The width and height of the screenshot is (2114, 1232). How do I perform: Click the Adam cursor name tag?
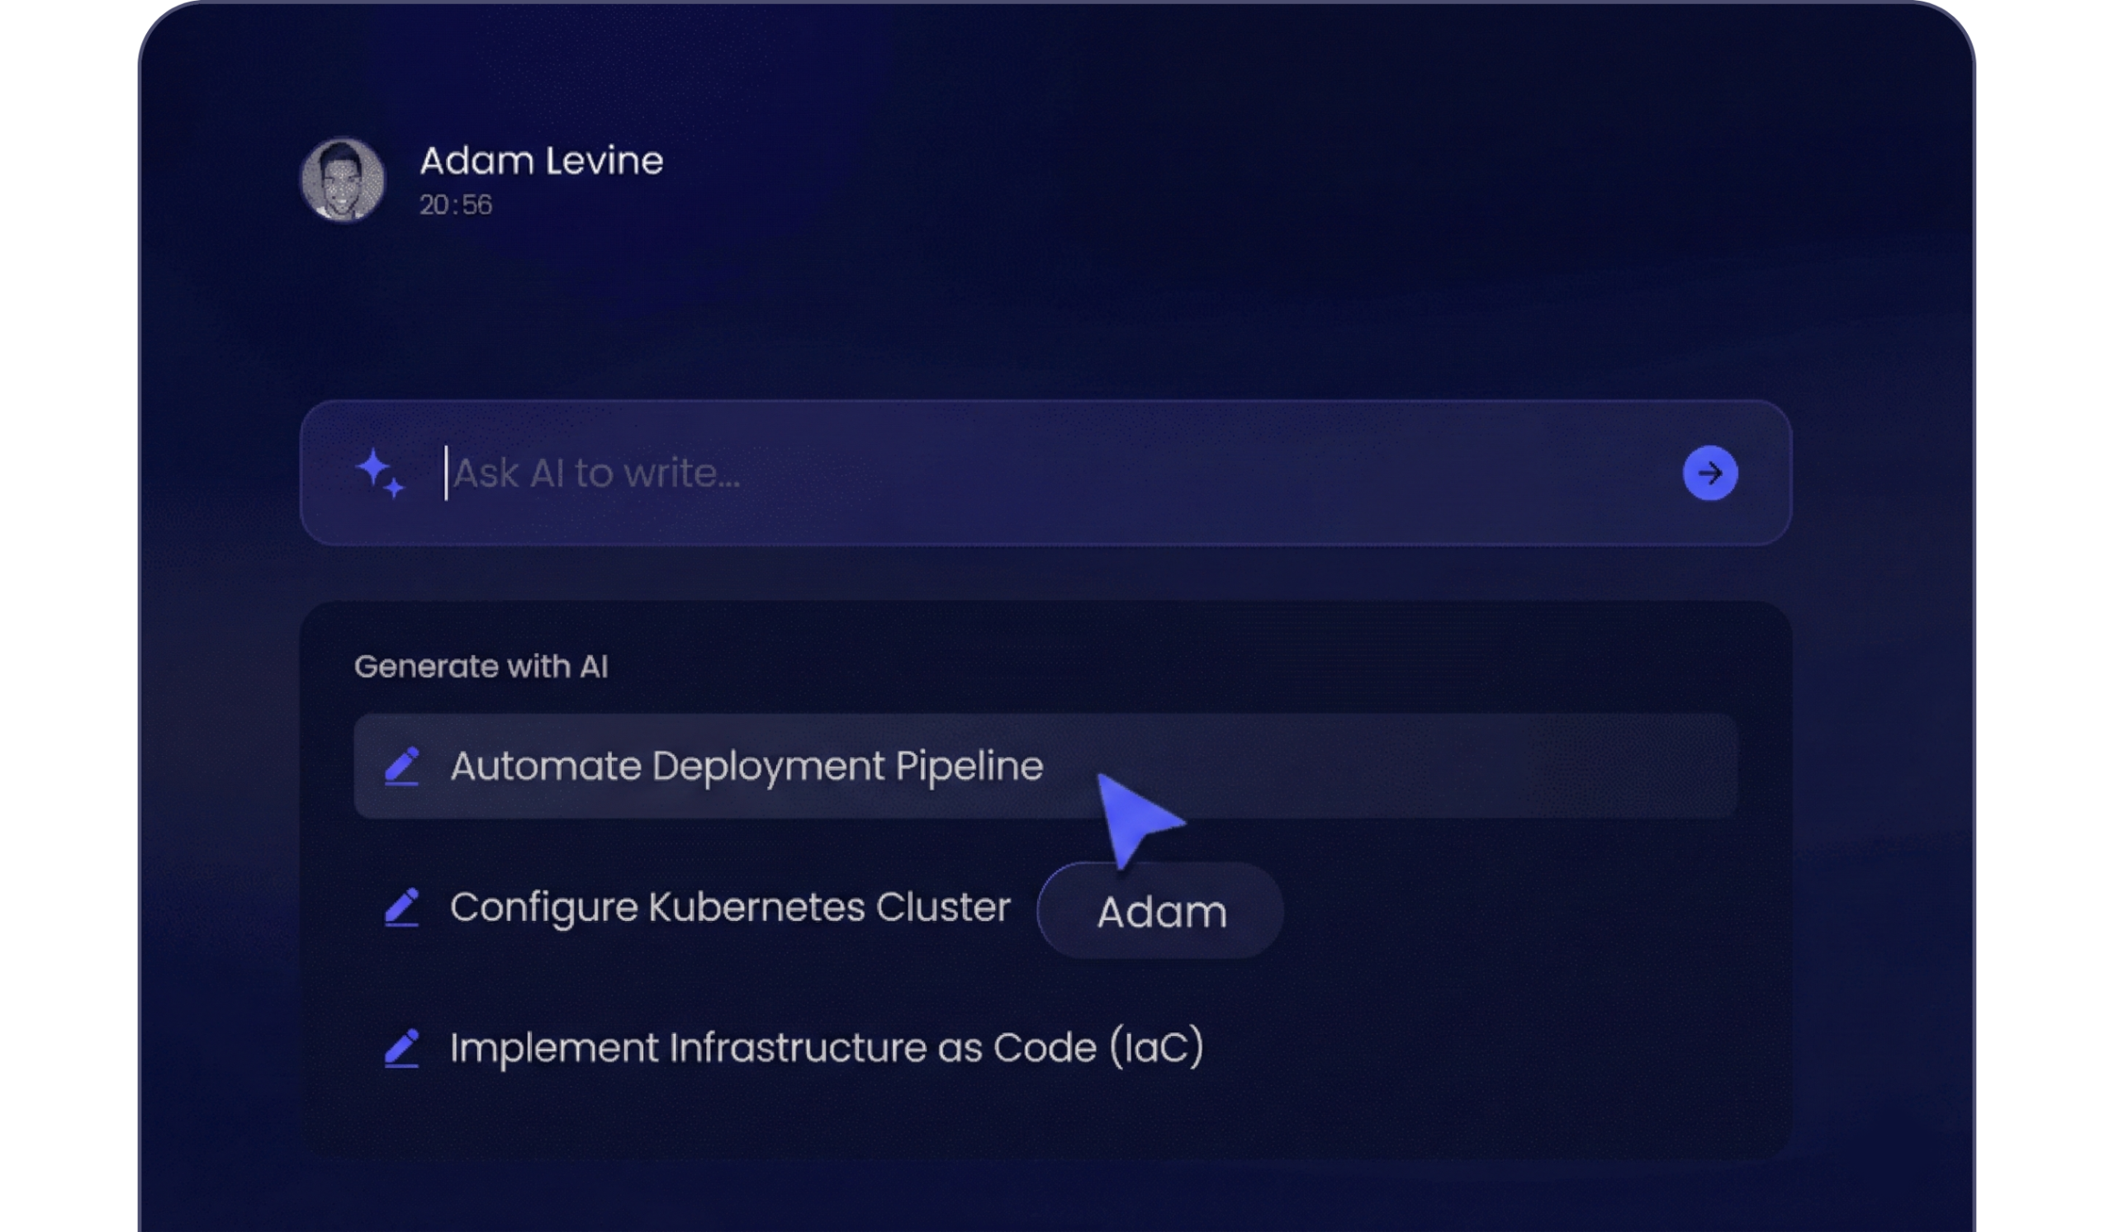tap(1161, 911)
